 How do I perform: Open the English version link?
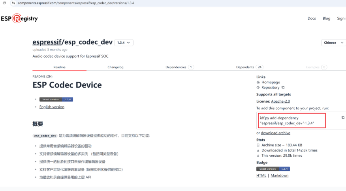point(52,107)
